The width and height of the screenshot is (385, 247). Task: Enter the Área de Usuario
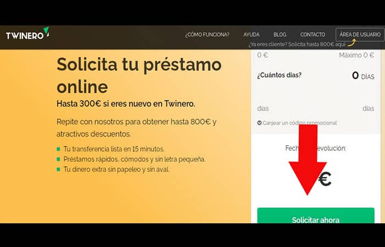[x=360, y=35]
